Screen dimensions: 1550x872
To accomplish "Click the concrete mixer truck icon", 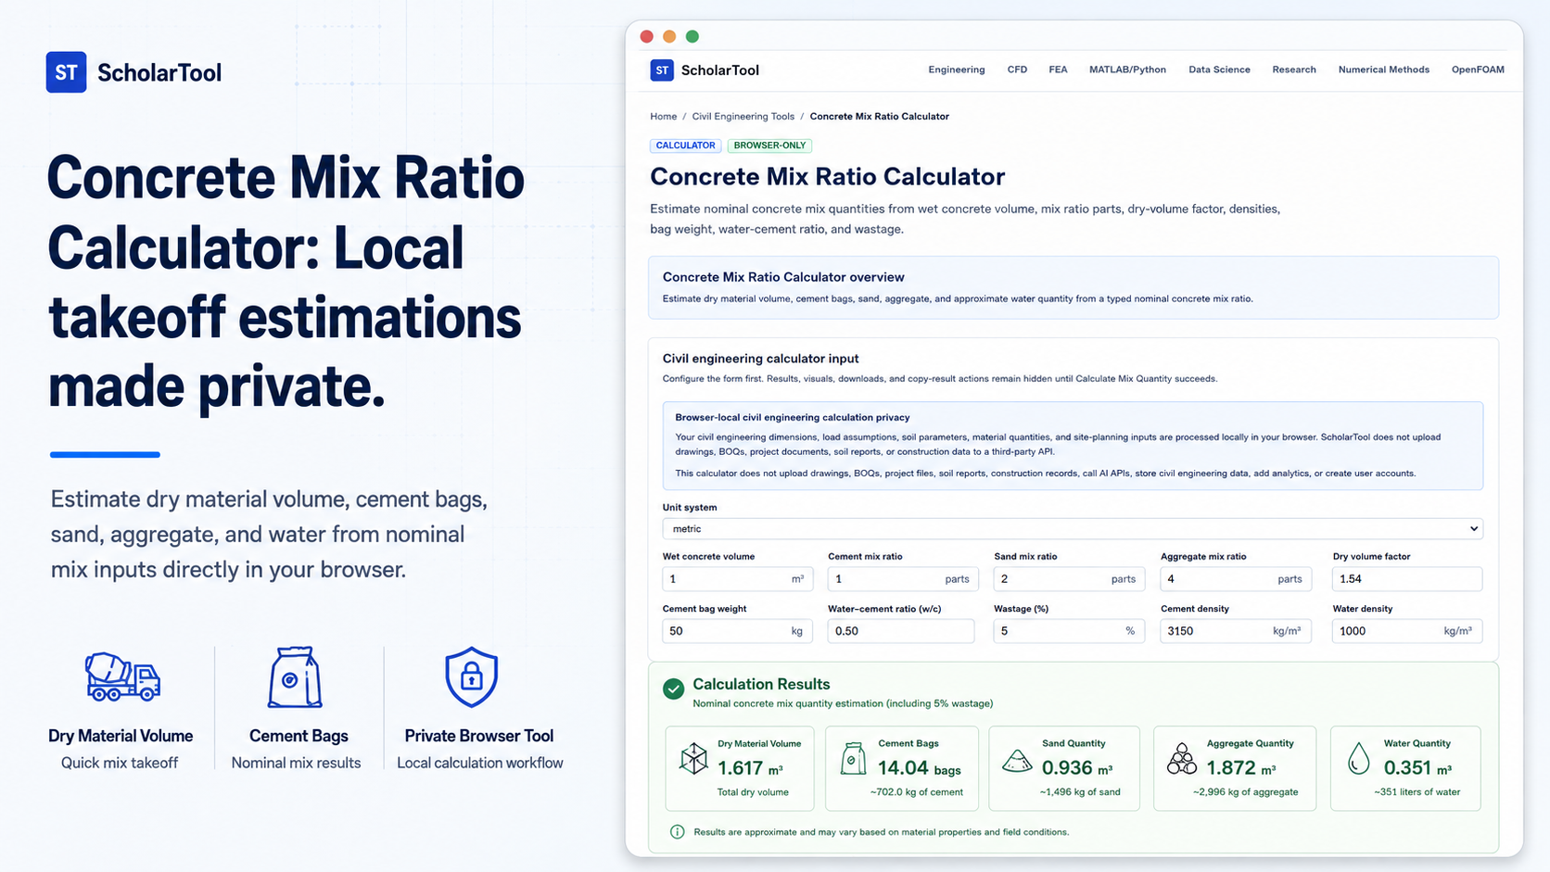I will [122, 676].
